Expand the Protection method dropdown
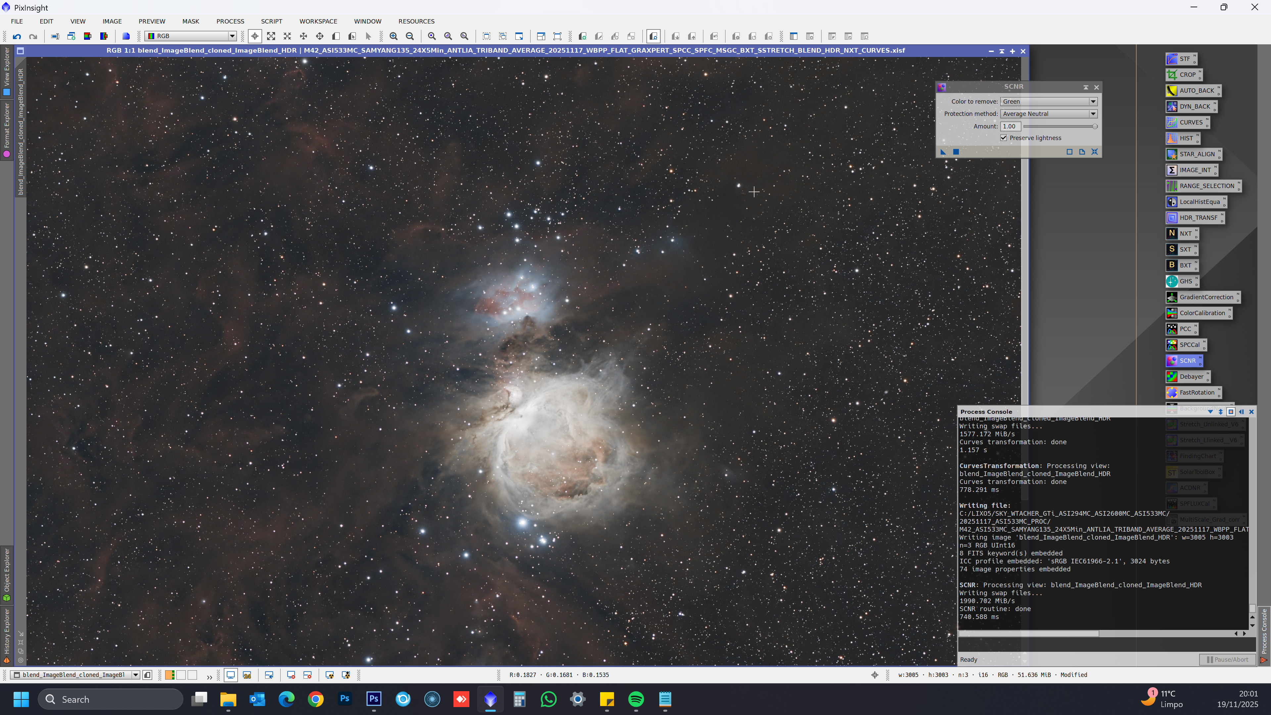 [x=1093, y=114]
